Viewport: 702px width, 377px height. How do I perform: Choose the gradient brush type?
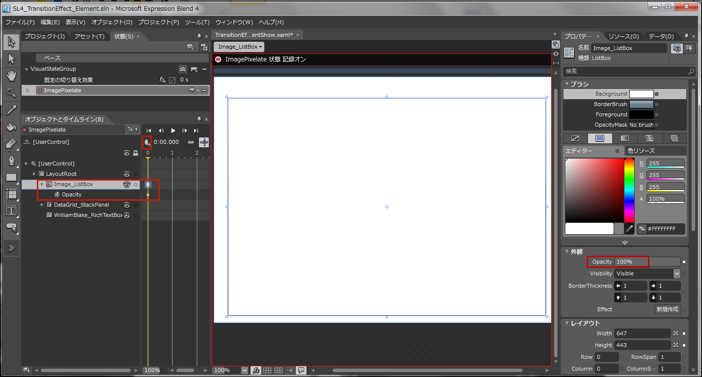[624, 138]
